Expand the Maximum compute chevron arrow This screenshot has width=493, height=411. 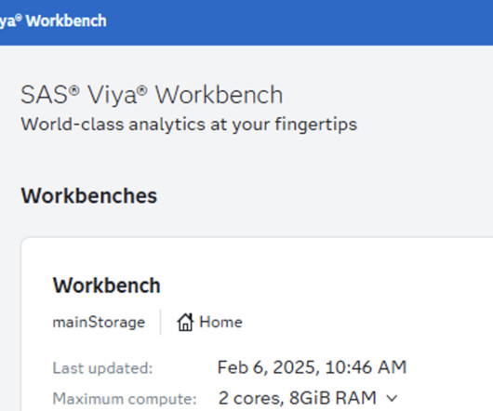(x=392, y=398)
